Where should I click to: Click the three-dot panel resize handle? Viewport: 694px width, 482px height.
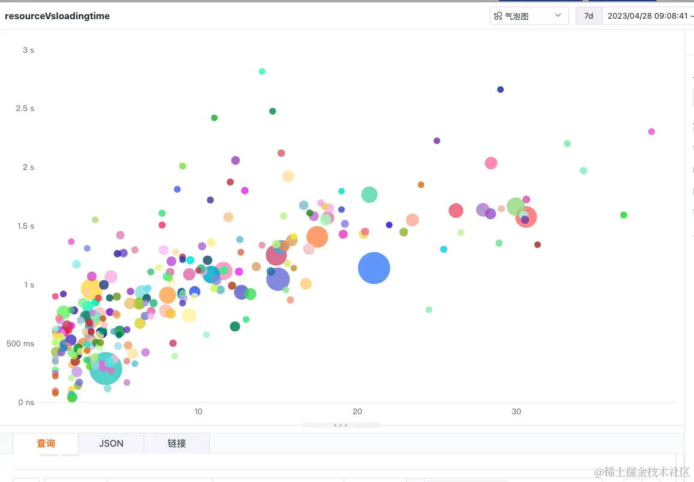pyautogui.click(x=340, y=425)
